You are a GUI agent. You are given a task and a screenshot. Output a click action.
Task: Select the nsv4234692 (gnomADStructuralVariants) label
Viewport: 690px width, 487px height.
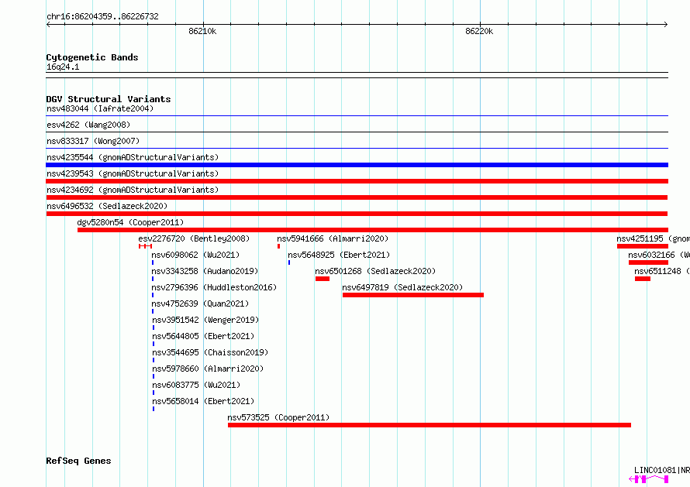click(x=133, y=190)
